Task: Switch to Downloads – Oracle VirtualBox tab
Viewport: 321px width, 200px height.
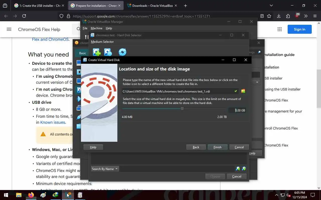Action: click(152, 5)
